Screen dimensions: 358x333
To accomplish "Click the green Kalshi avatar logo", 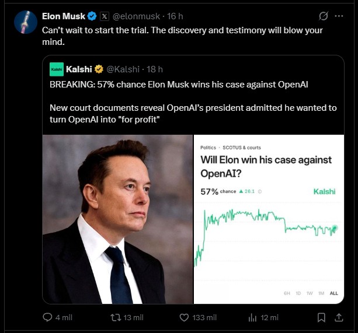I will [x=57, y=69].
